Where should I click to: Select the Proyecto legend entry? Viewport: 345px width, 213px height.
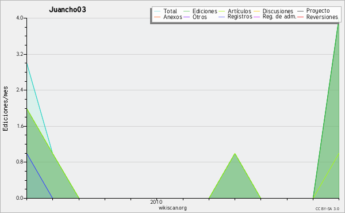click(x=318, y=11)
